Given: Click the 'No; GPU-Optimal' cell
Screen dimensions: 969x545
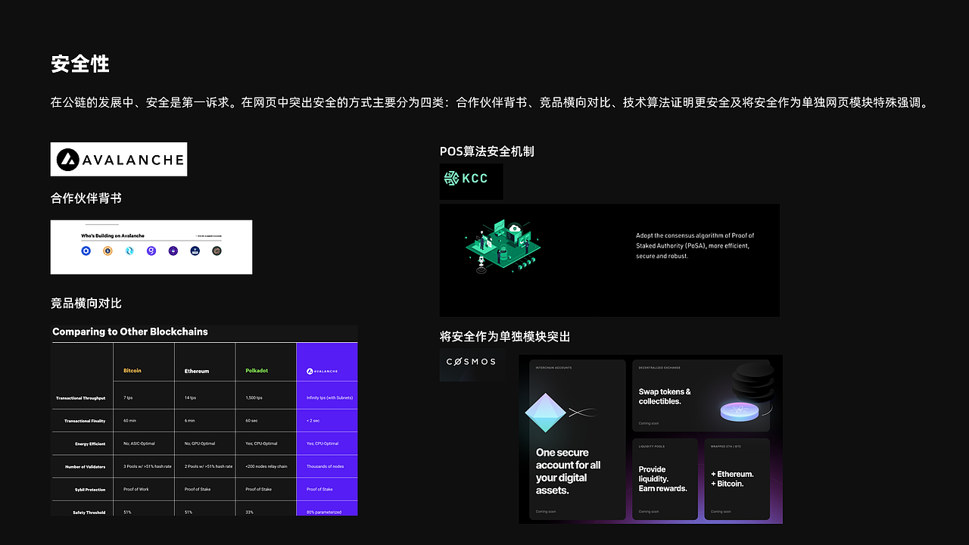Looking at the screenshot, I should point(200,444).
